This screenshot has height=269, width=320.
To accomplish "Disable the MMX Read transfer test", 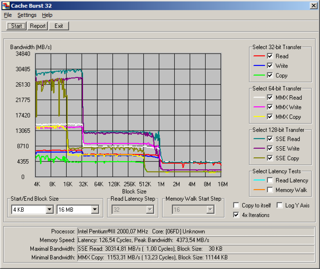I will [270, 97].
